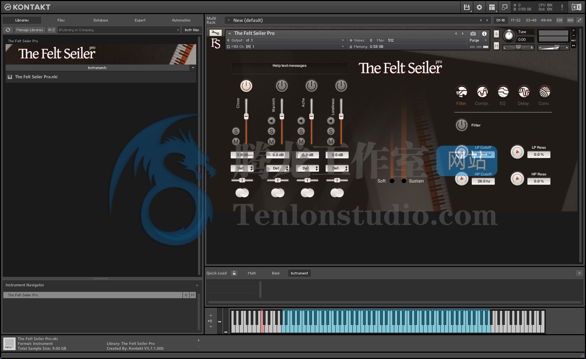This screenshot has height=359, width=586.
Task: Solo the Close mic channel
Action: 236,131
